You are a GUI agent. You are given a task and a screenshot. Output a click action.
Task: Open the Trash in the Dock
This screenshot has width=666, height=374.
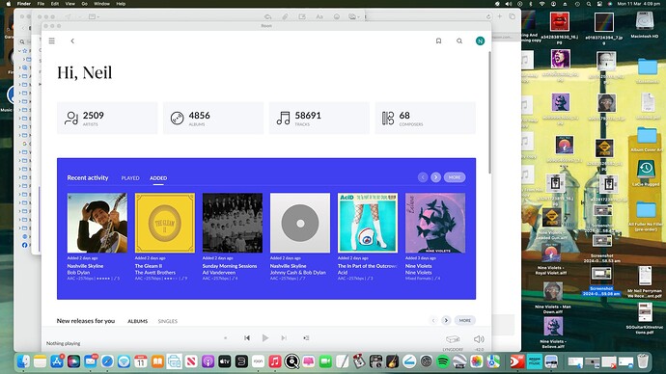(x=643, y=361)
